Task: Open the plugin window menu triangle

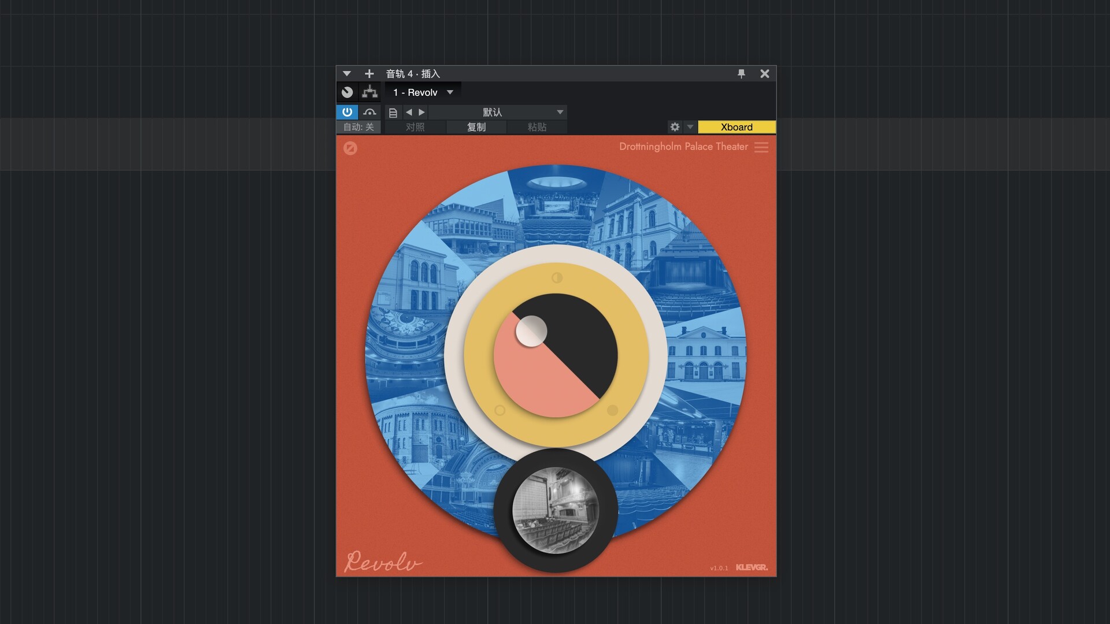Action: (x=347, y=74)
